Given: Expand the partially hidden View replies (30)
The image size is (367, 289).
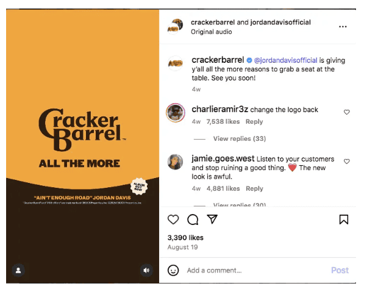Looking at the screenshot, I should [x=240, y=204].
